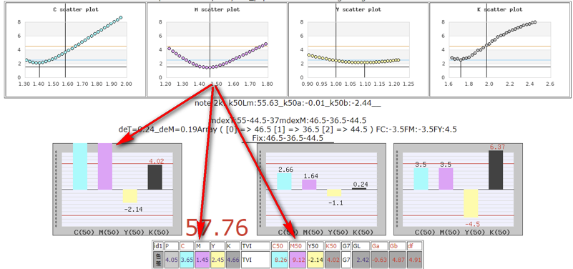Click the cyan 3.5 bar in third bar chart

coord(421,179)
